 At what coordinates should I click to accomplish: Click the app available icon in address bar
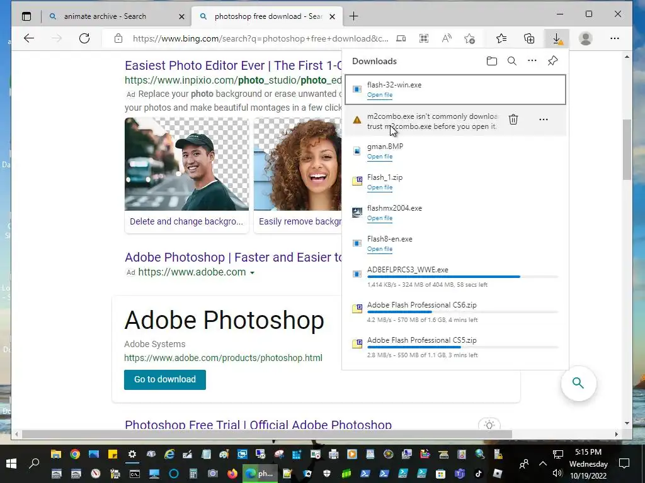pyautogui.click(x=401, y=38)
